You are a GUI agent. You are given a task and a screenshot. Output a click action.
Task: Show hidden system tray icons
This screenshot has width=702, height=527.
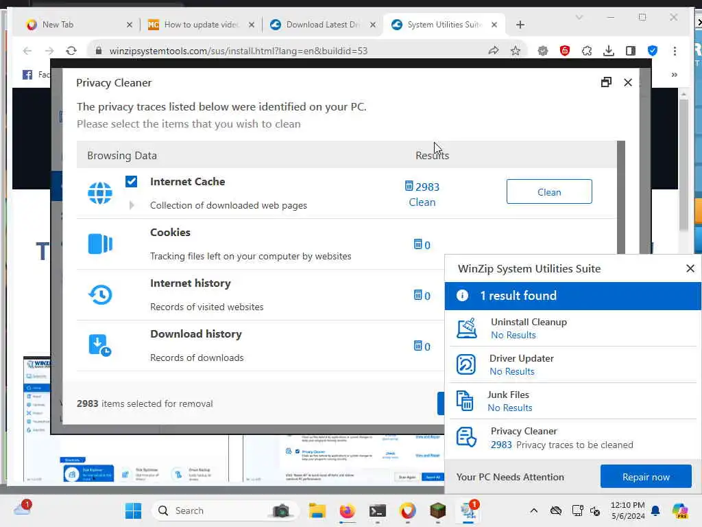tap(533, 511)
